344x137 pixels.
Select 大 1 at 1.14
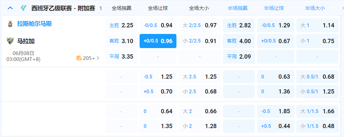pyautogui.click(x=317, y=25)
